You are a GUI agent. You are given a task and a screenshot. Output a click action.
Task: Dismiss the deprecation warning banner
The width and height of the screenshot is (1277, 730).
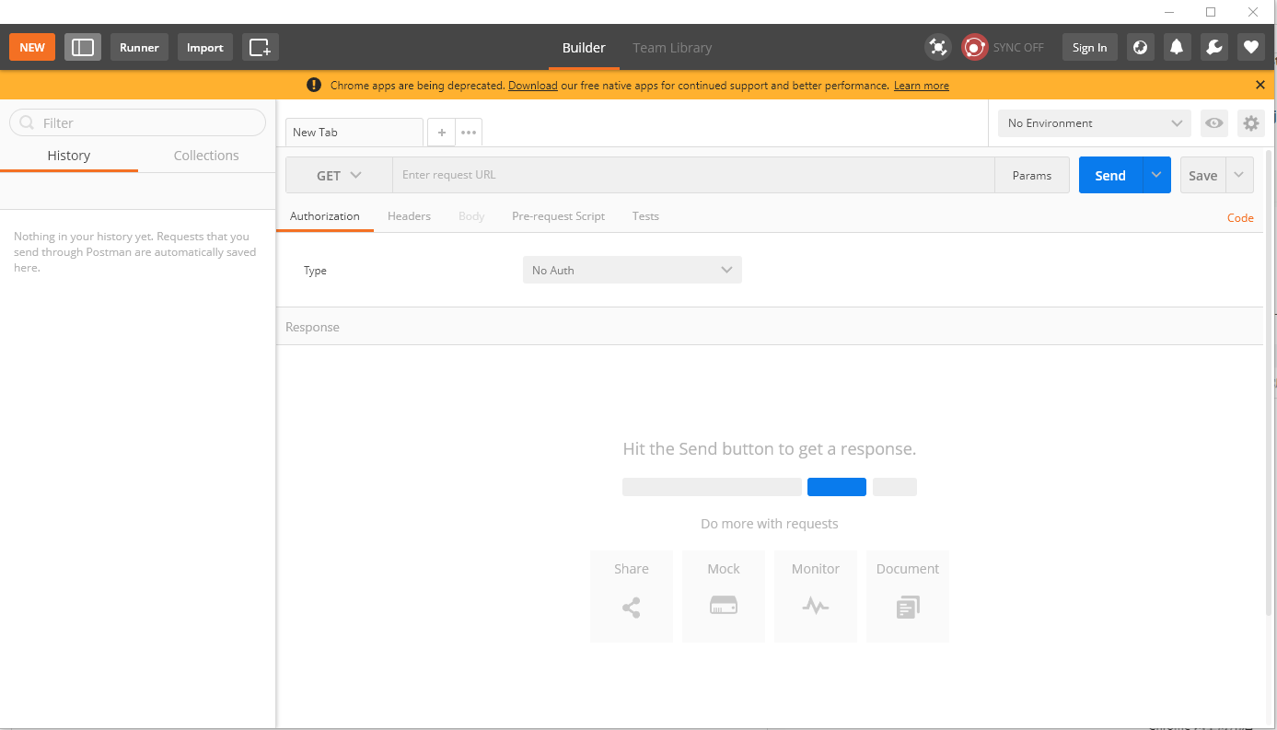click(1260, 85)
